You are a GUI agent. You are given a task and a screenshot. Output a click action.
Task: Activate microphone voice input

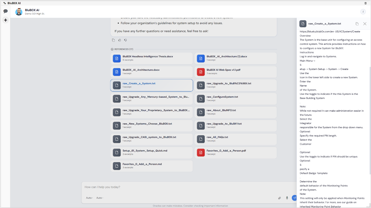click(287, 198)
